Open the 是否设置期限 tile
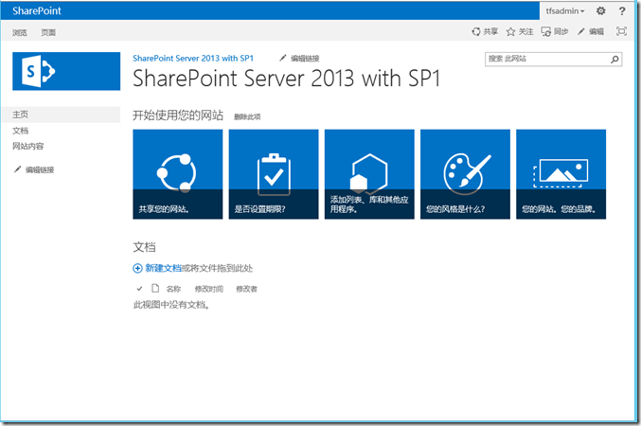Image resolution: width=641 pixels, height=426 pixels. tap(274, 174)
